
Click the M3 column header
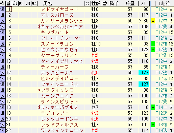tap(28, 3)
